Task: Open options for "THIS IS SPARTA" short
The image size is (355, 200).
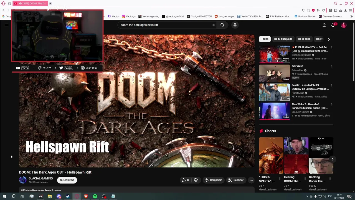Action: 280,179
